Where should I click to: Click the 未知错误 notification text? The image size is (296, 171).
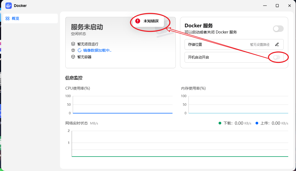(151, 21)
